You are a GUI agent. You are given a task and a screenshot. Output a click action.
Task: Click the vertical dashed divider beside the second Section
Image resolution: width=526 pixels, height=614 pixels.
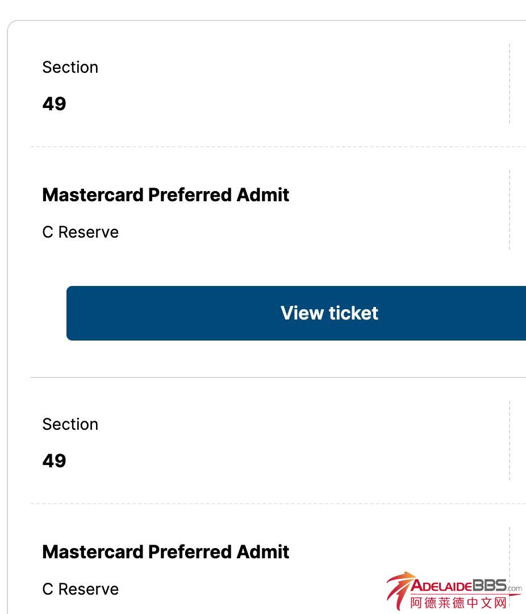tap(510, 441)
